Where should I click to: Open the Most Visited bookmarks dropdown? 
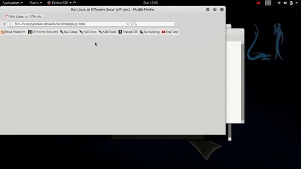pyautogui.click(x=13, y=32)
